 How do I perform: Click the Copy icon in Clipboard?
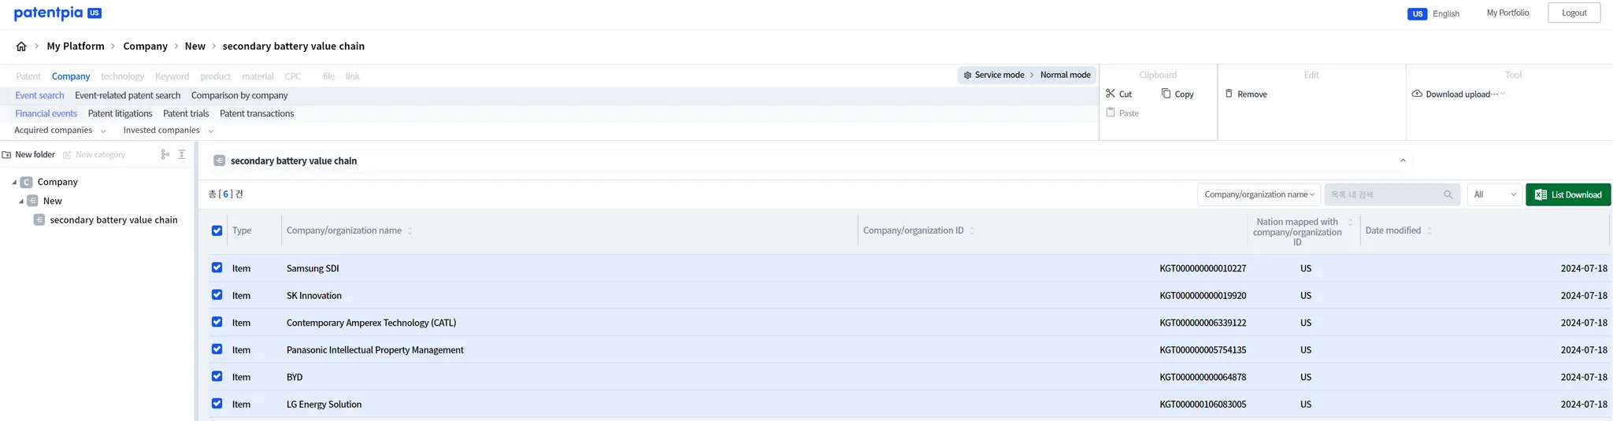point(1166,94)
